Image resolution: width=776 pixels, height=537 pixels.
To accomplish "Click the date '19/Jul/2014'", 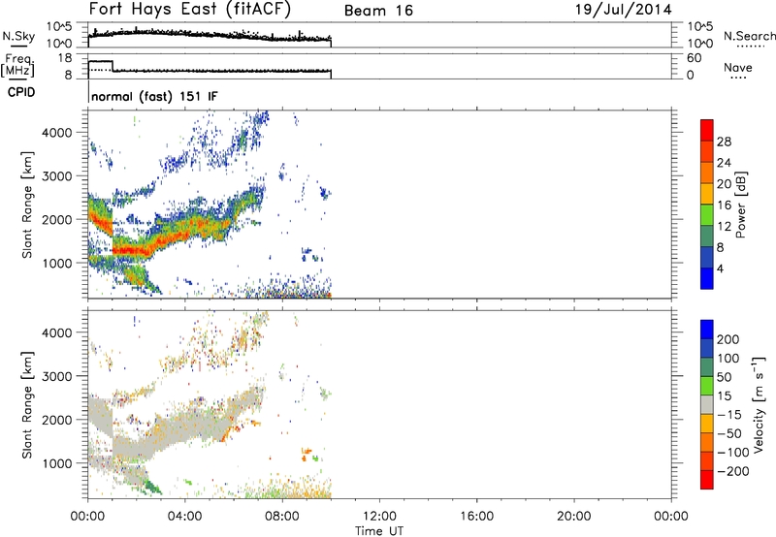I will tap(624, 10).
